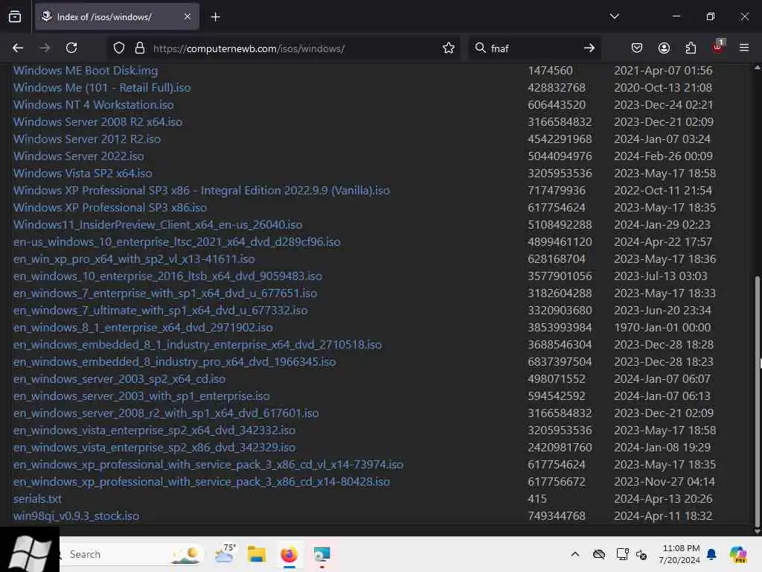762x572 pixels.
Task: Show hidden tray icons chevron
Action: click(x=575, y=554)
